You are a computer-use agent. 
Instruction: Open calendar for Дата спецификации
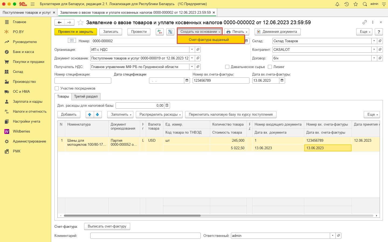click(187, 80)
